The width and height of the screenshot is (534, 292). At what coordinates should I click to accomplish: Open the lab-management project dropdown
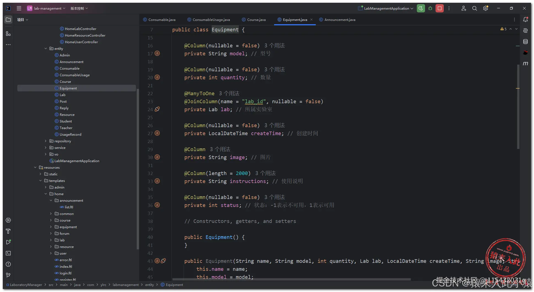[46, 8]
